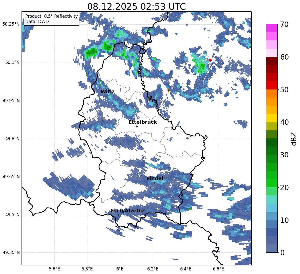
Task: Click the dark red 60 dBZ colorbar segment
Action: [x=272, y=61]
